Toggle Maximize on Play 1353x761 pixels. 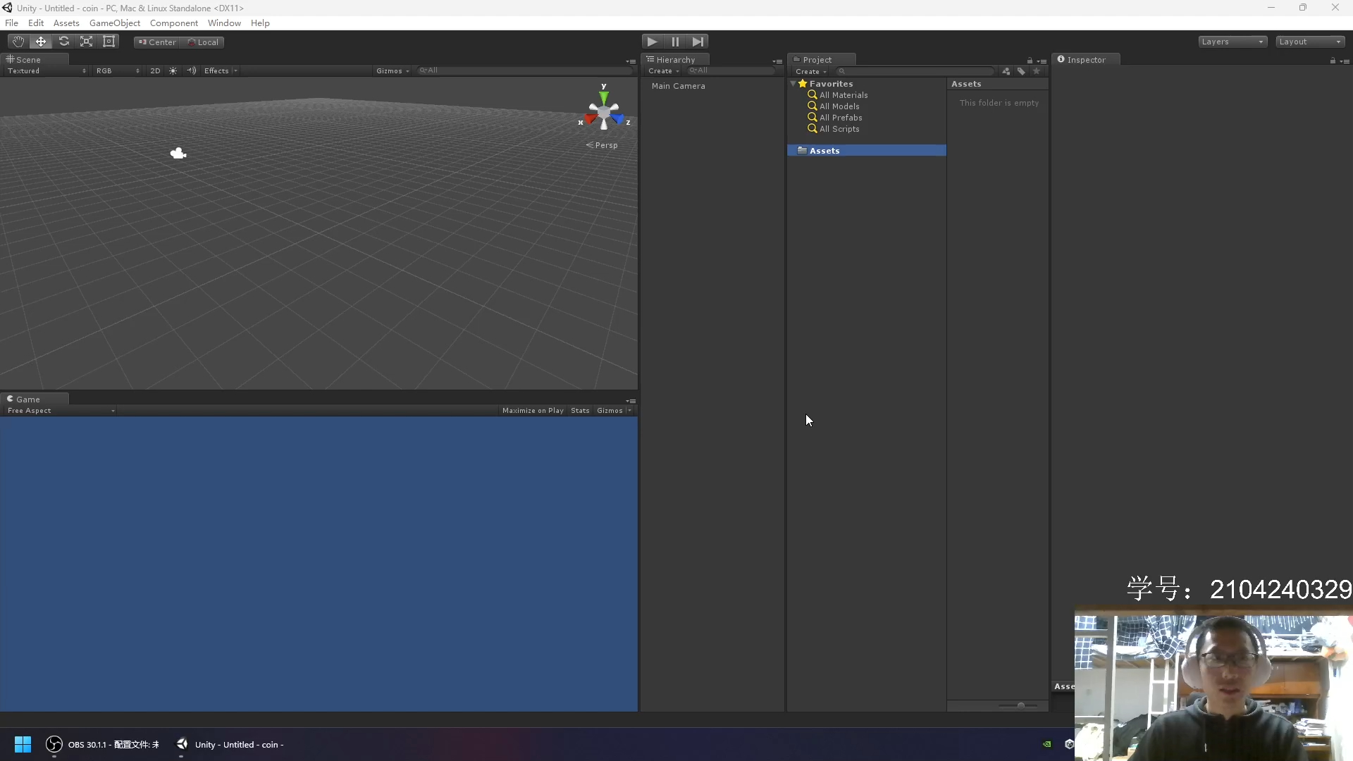533,410
